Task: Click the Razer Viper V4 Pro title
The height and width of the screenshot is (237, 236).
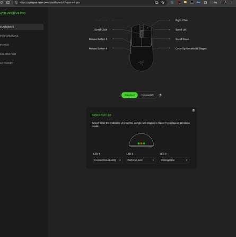Action: (13, 13)
